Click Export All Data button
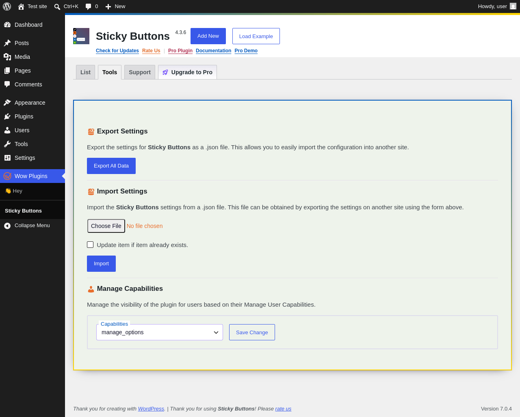This screenshot has height=417, width=520. pyautogui.click(x=111, y=166)
